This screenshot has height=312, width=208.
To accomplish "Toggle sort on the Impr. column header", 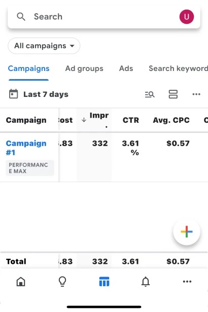I will [x=95, y=120].
